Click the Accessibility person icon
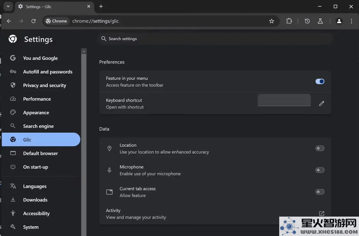The image size is (359, 236). click(x=13, y=213)
